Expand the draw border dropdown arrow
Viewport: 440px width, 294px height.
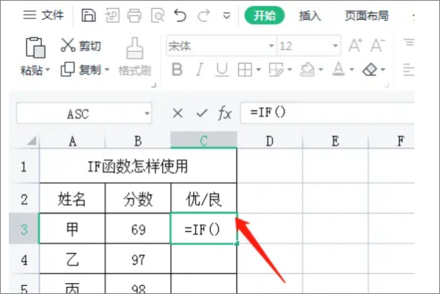click(290, 70)
